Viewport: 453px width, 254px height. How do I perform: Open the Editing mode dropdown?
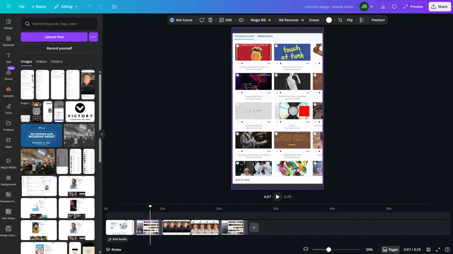pyautogui.click(x=66, y=7)
